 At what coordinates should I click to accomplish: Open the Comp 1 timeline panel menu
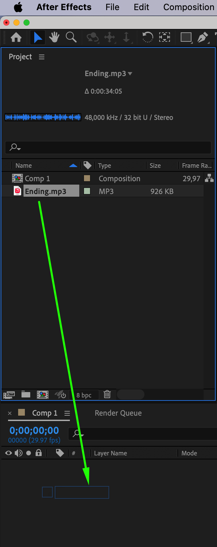pos(67,413)
